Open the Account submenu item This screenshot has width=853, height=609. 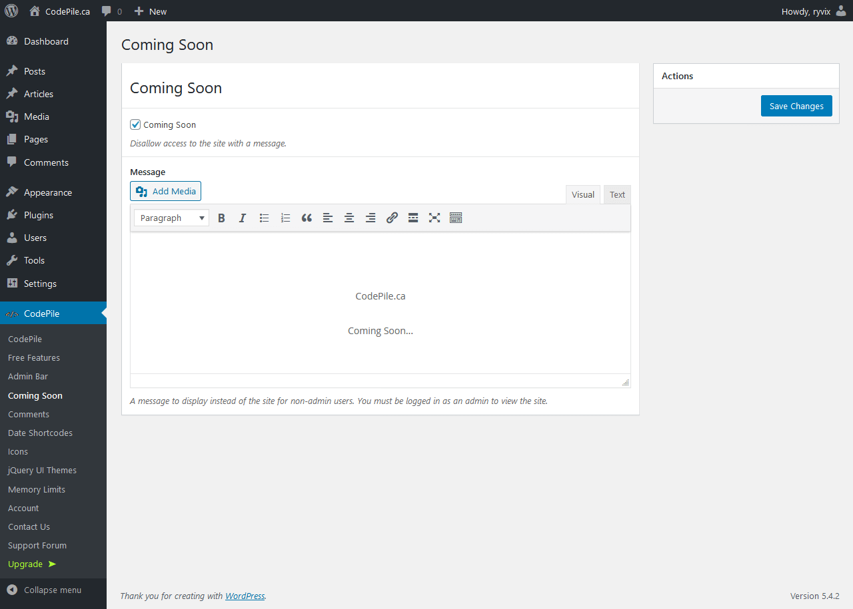[23, 508]
